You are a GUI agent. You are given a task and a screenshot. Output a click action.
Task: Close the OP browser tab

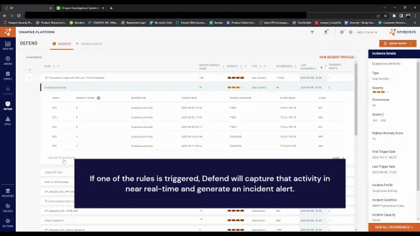(x=51, y=8)
